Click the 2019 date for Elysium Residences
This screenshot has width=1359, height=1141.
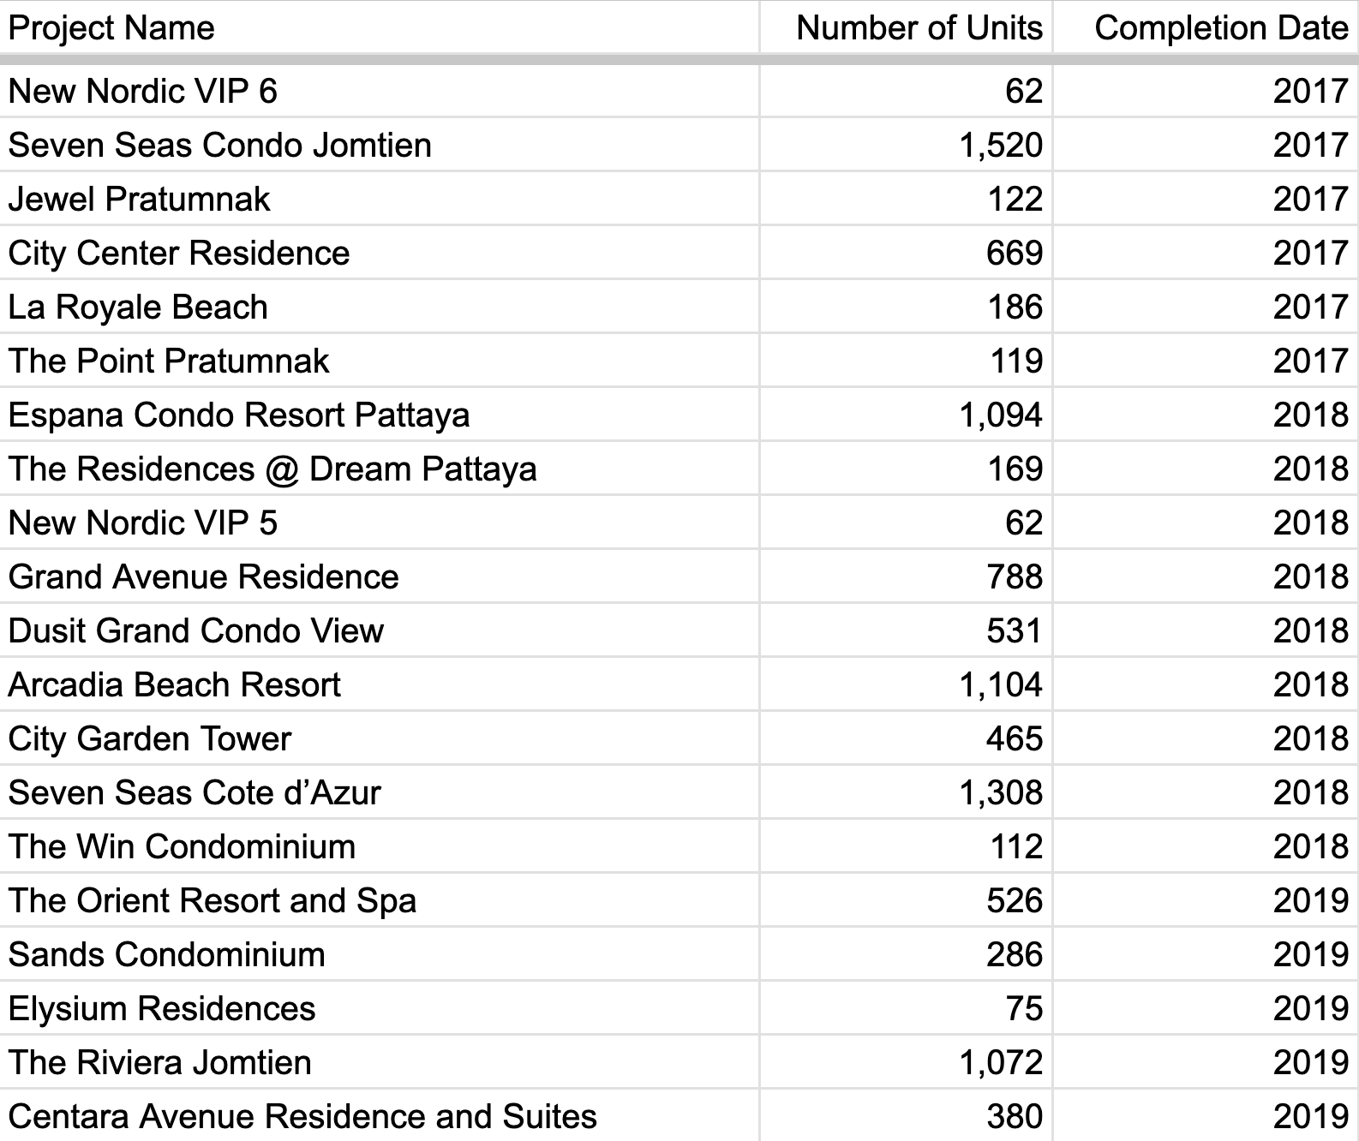point(1206,1008)
